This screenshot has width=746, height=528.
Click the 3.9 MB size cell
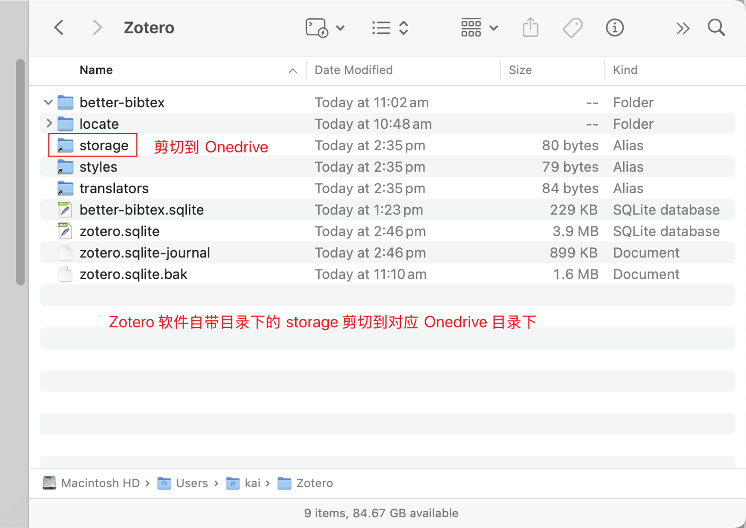575,231
